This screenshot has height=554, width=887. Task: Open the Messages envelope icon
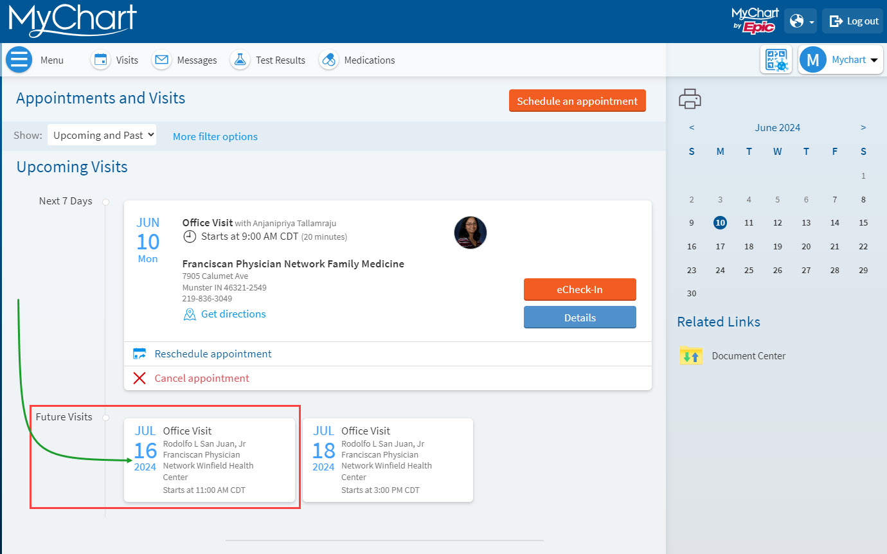tap(161, 60)
